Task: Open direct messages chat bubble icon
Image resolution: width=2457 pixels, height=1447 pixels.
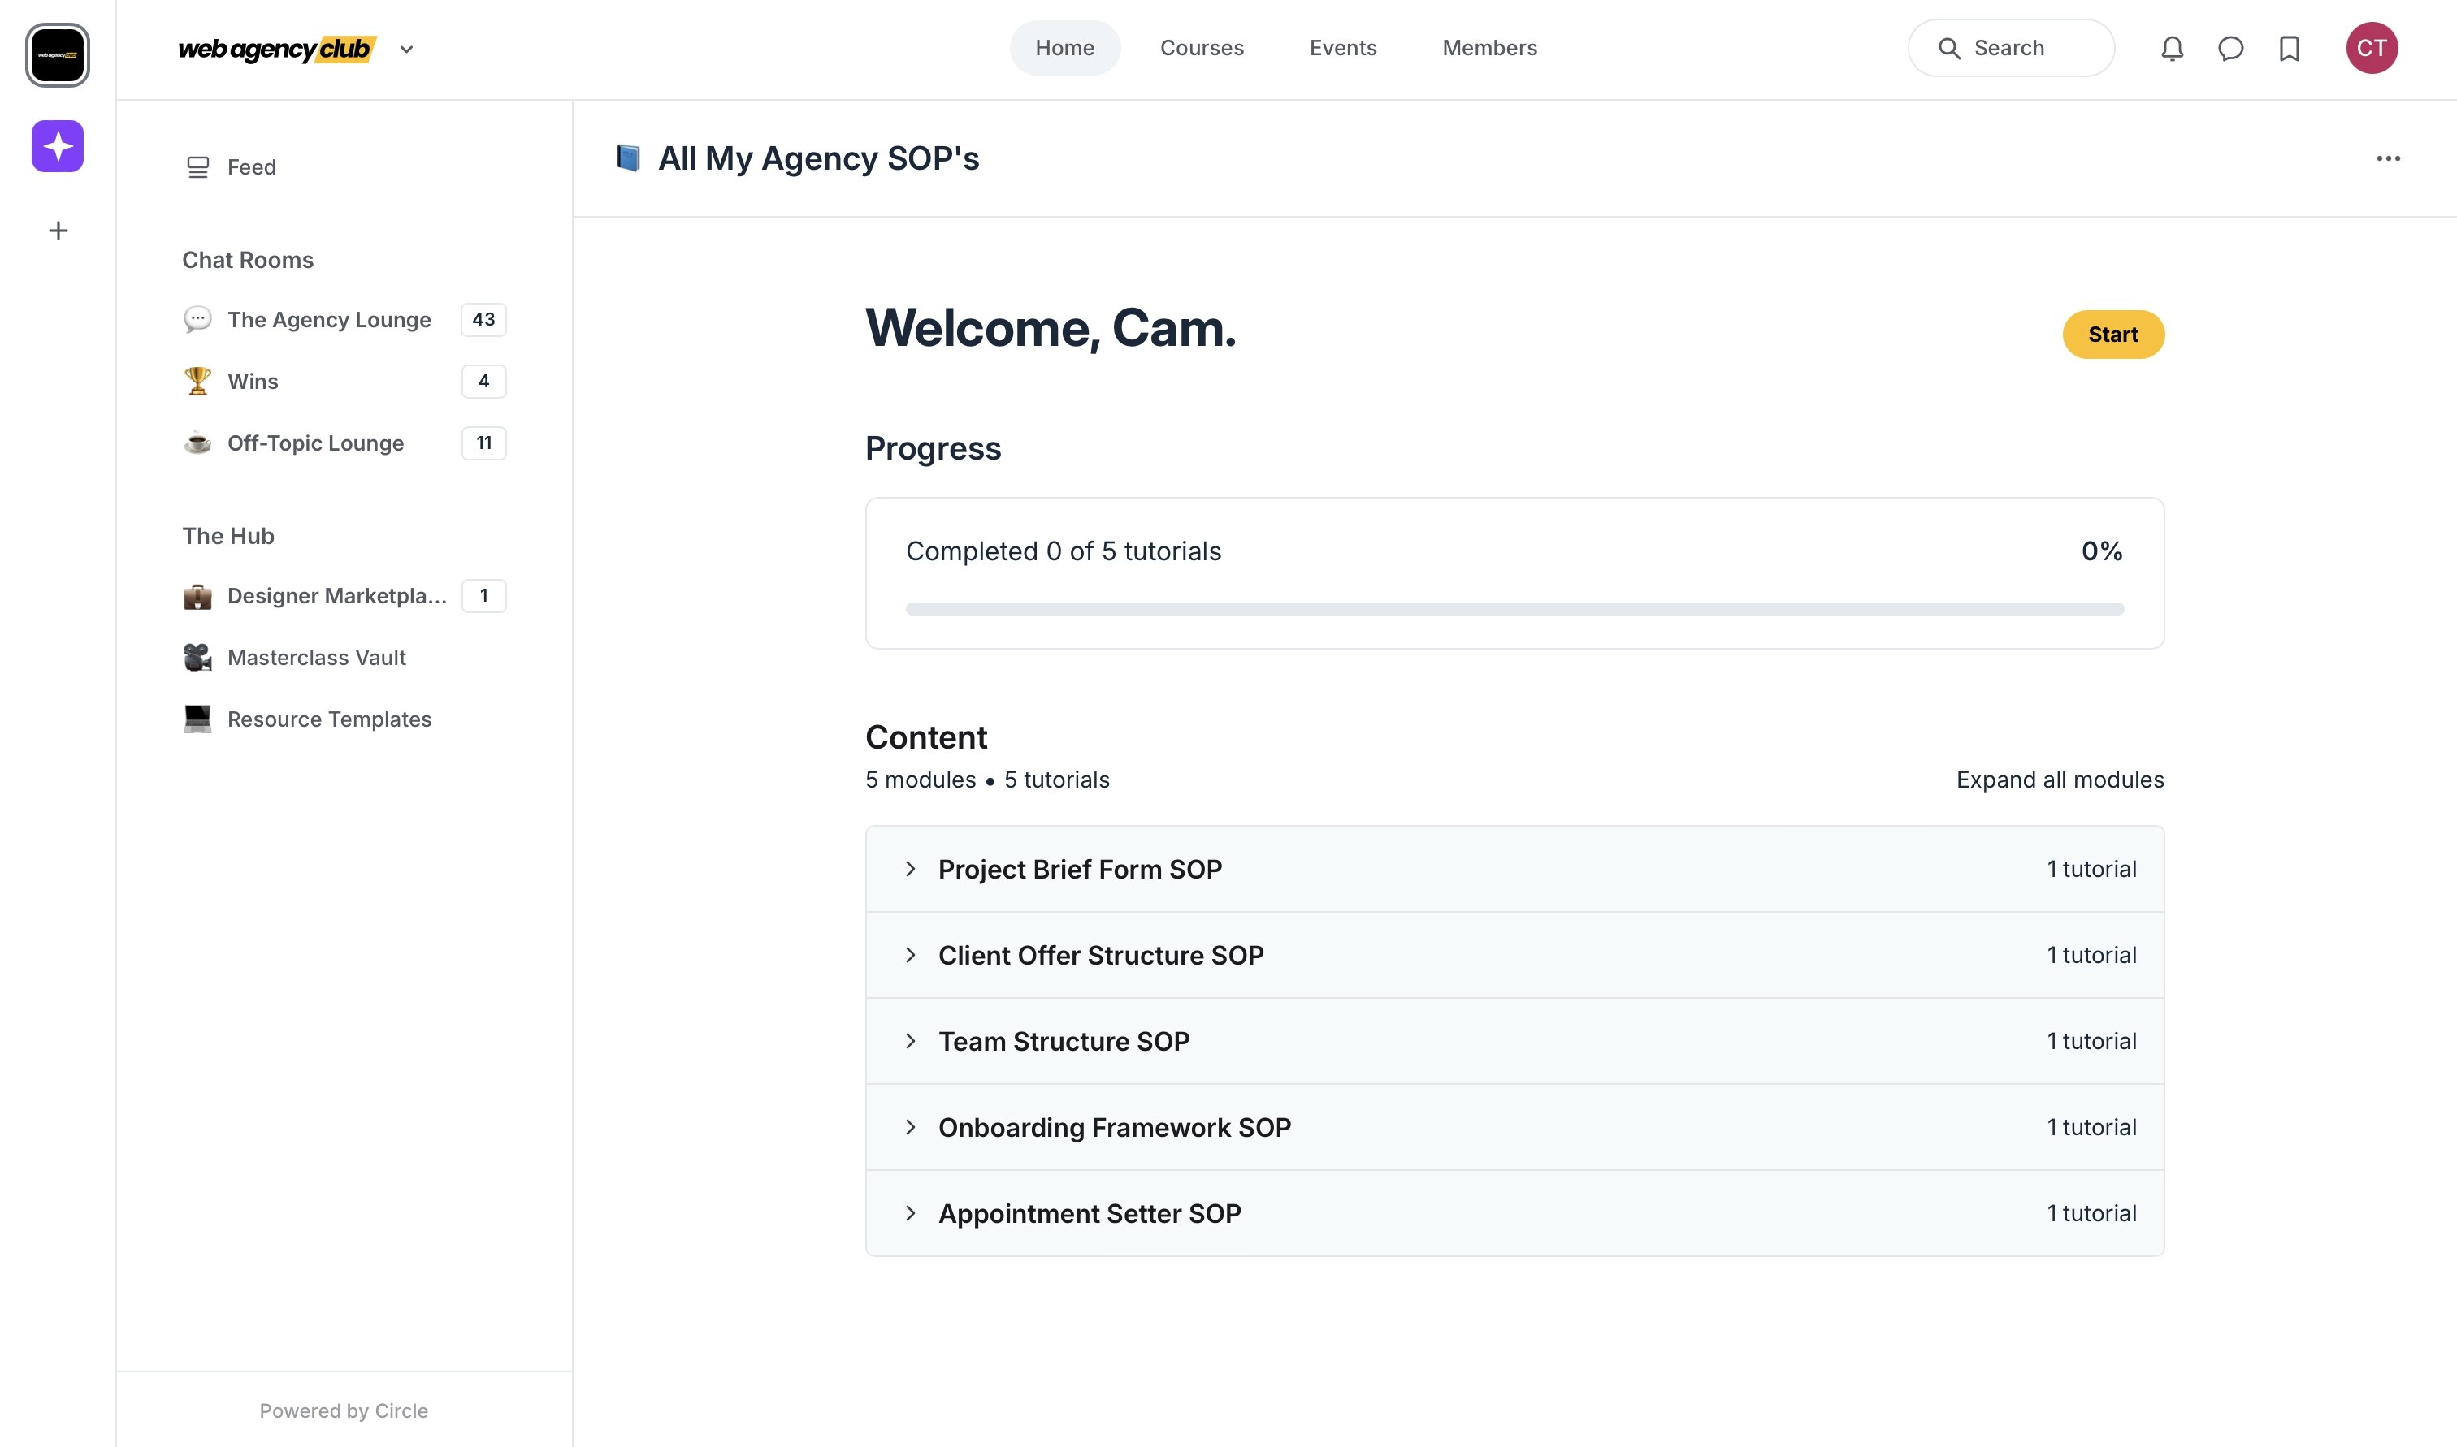Action: tap(2230, 49)
